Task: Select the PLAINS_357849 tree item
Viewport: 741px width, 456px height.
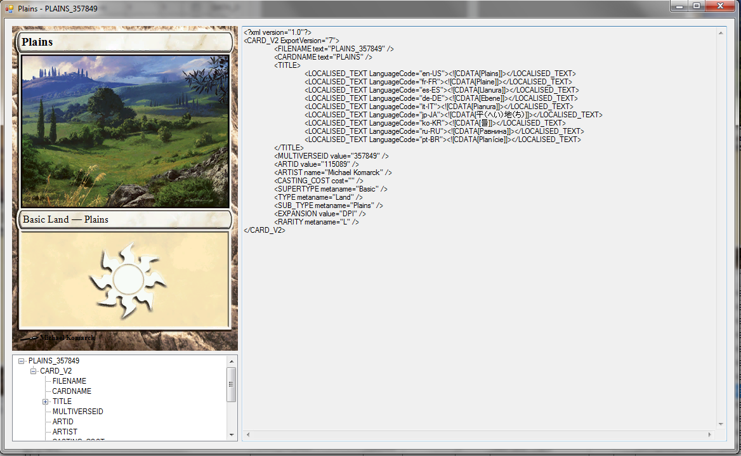Action: (54, 361)
